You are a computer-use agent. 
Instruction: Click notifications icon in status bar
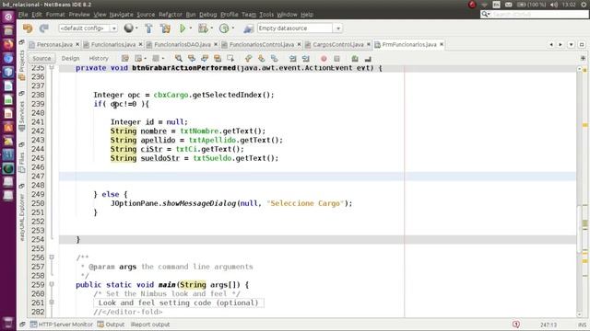click(516, 325)
